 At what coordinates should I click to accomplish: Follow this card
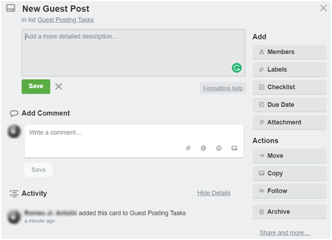289,190
